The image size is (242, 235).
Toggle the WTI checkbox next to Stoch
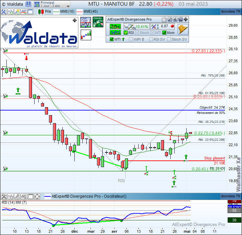point(152,33)
